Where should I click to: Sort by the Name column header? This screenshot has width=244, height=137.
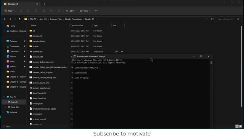34,25
